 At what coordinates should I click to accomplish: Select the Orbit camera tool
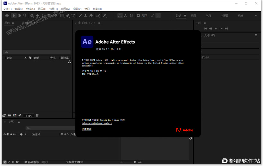coord(32,16)
